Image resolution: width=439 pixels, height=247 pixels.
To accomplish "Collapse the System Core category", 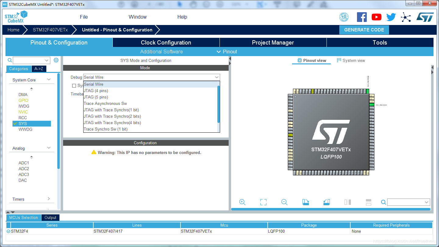I will (48, 80).
